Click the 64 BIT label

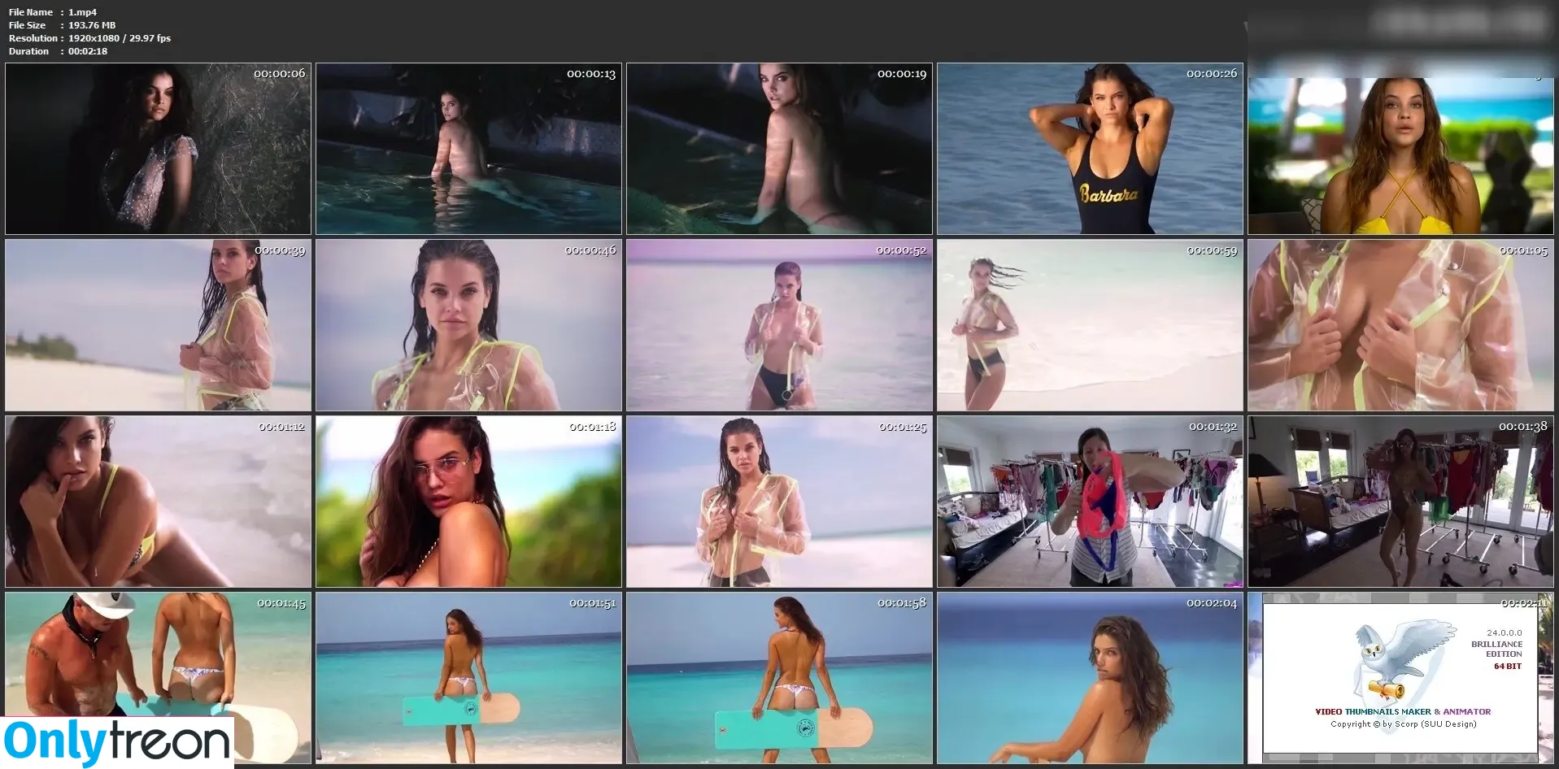pos(1507,667)
